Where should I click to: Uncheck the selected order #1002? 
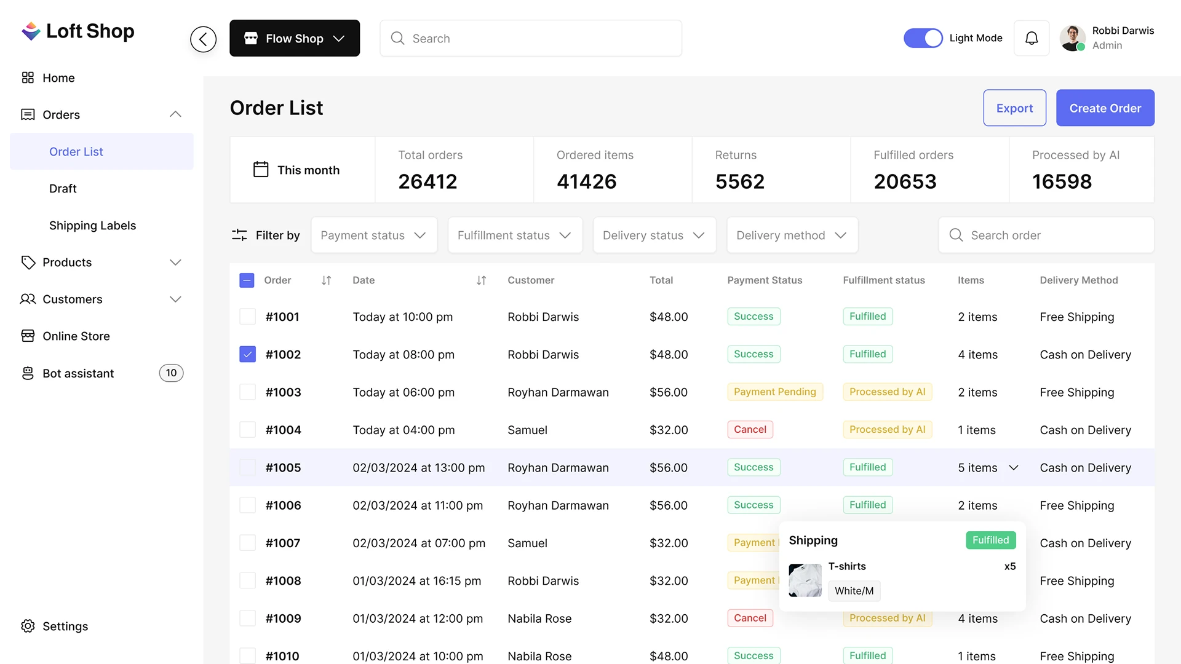click(x=247, y=354)
